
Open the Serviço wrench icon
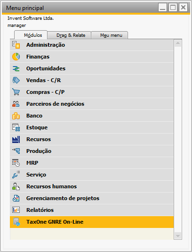click(x=16, y=175)
